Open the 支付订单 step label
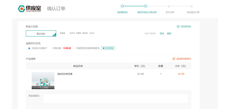 [170, 12]
